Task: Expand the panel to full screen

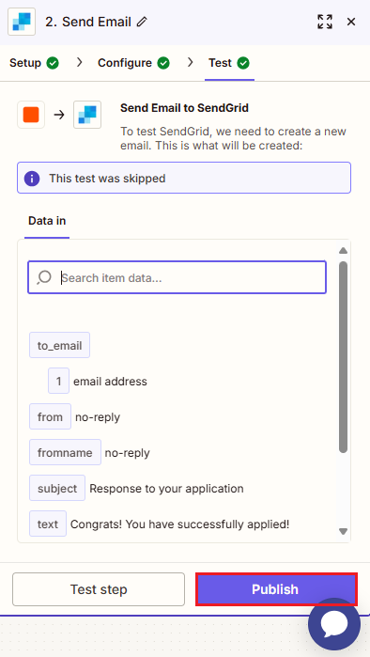Action: pyautogui.click(x=325, y=22)
